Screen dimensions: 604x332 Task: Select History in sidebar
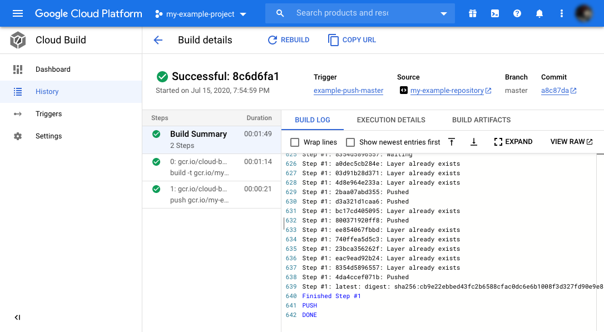71,92
